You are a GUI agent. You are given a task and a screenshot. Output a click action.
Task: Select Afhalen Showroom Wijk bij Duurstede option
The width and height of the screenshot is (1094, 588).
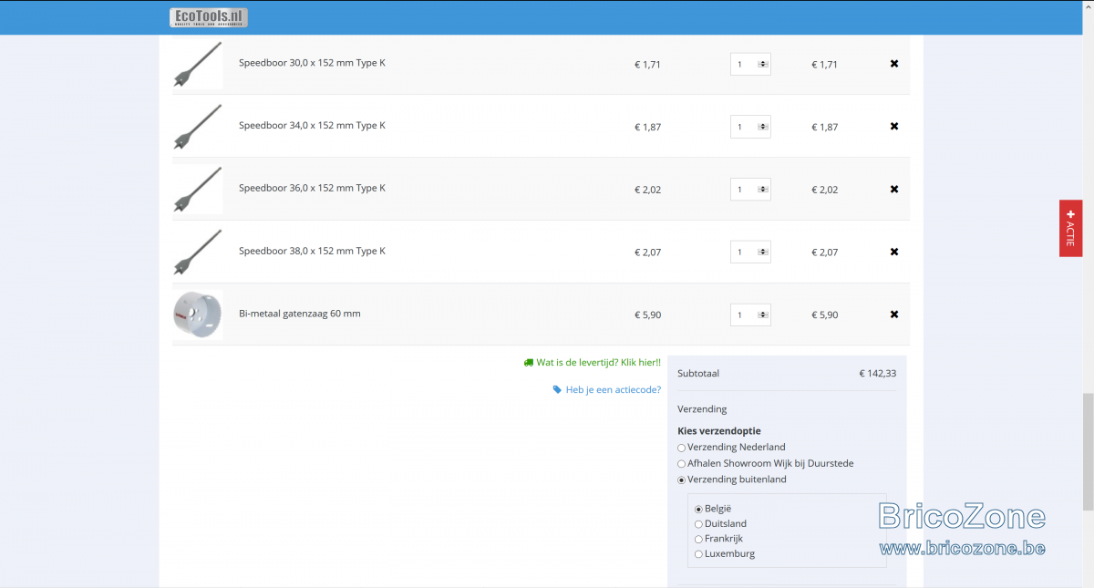click(x=682, y=464)
